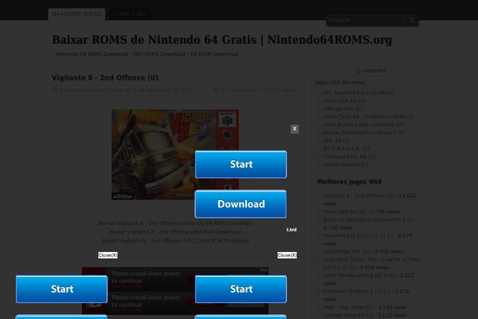Open NHL 99 (U) link

pyautogui.click(x=336, y=140)
